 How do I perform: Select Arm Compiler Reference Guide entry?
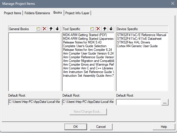(88, 57)
